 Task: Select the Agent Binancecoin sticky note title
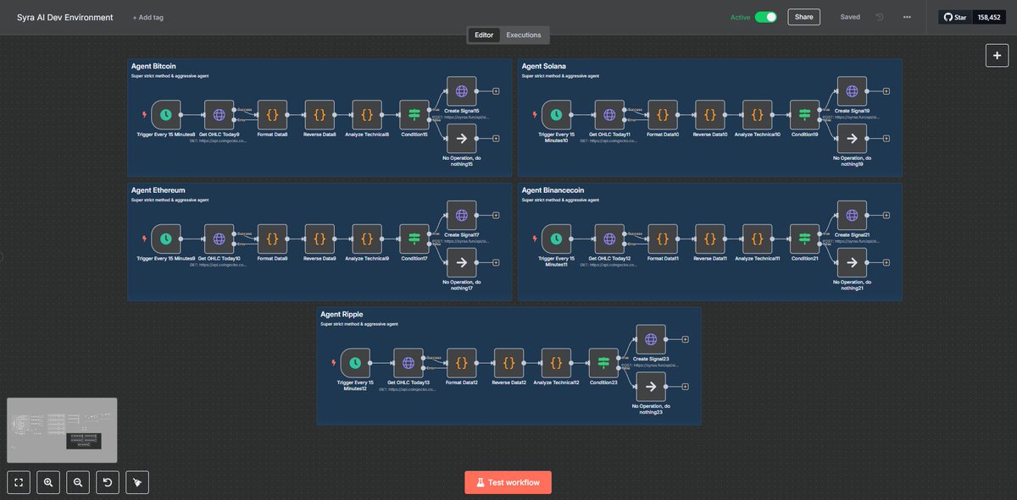[x=553, y=190]
